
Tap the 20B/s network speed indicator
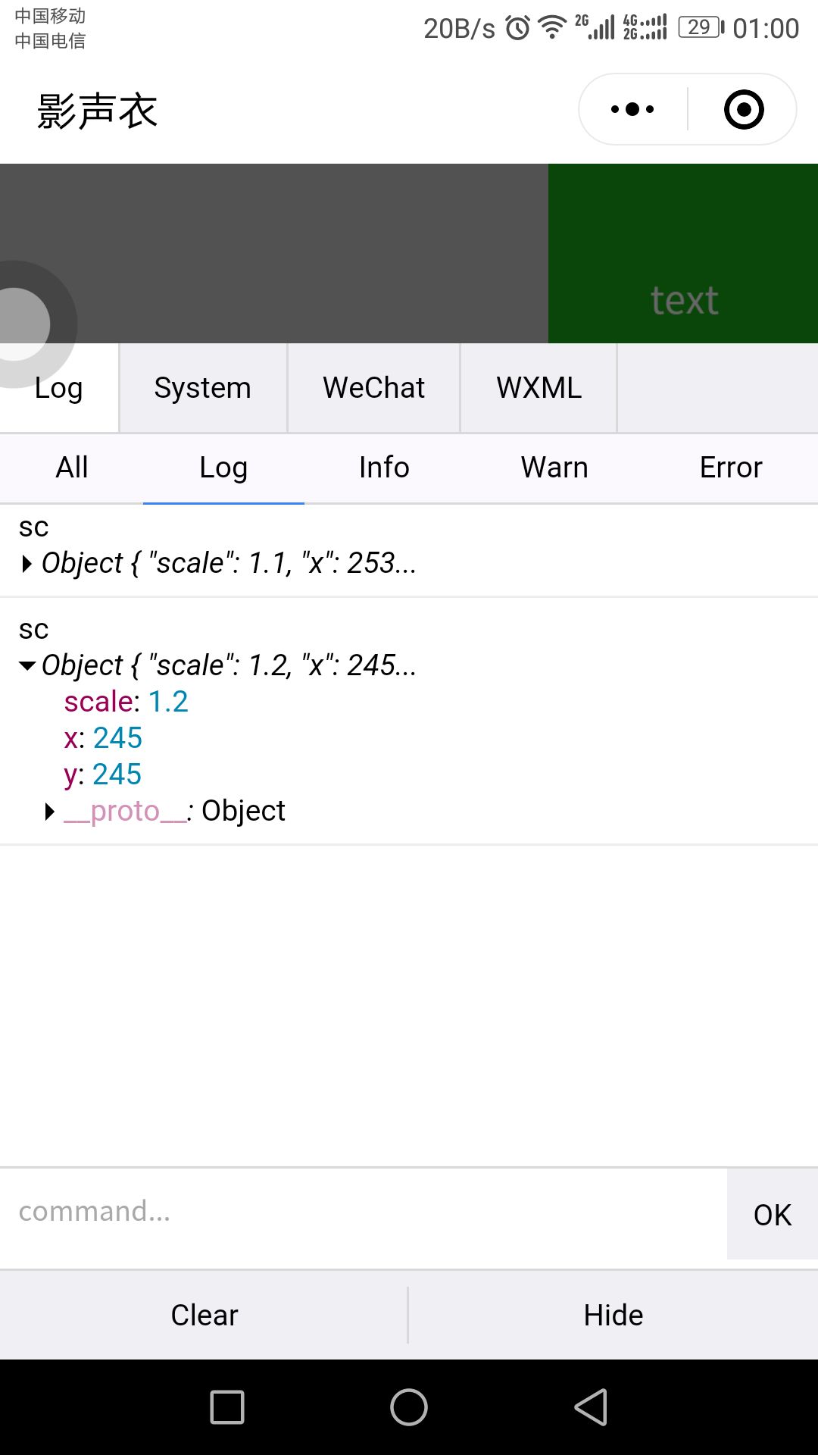click(459, 28)
